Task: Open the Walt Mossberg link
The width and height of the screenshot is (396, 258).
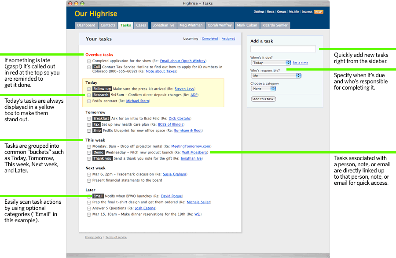Action: pyautogui.click(x=194, y=153)
